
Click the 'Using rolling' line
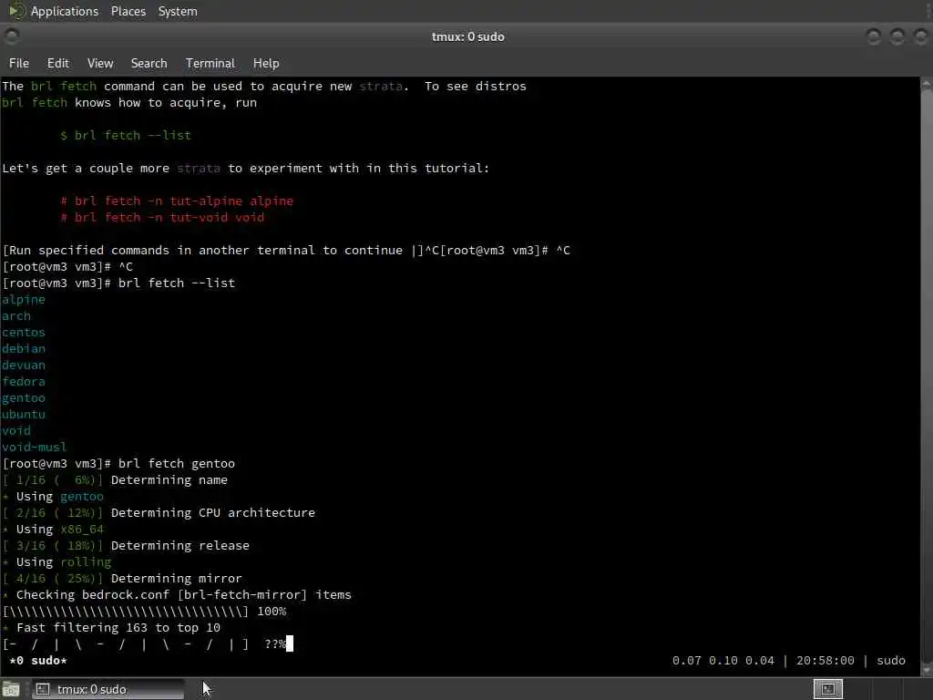[x=56, y=561]
